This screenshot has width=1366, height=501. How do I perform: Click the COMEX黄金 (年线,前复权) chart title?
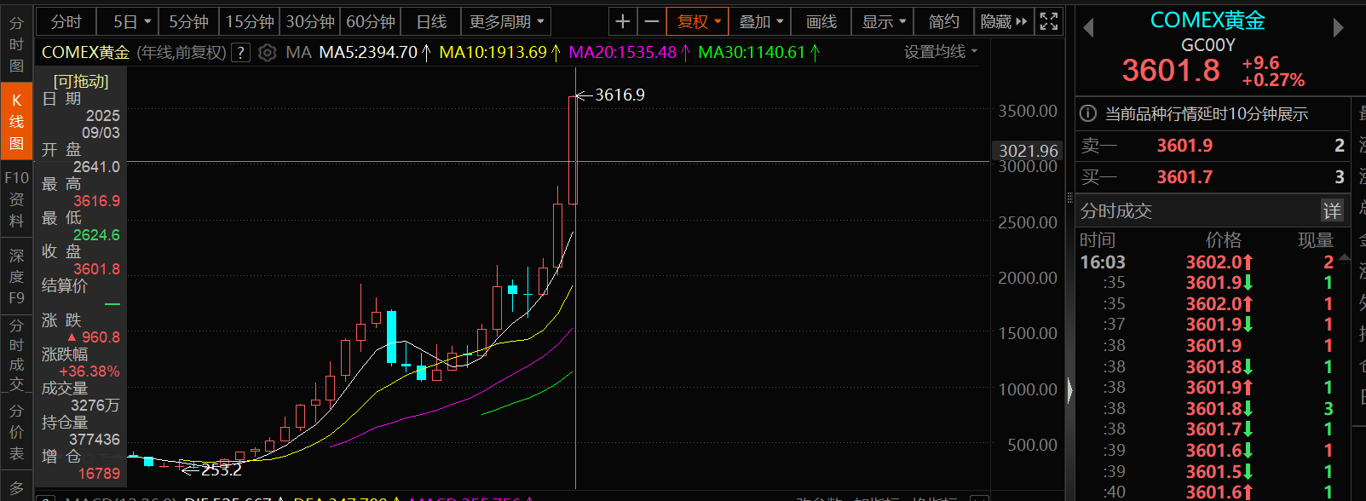tap(134, 53)
